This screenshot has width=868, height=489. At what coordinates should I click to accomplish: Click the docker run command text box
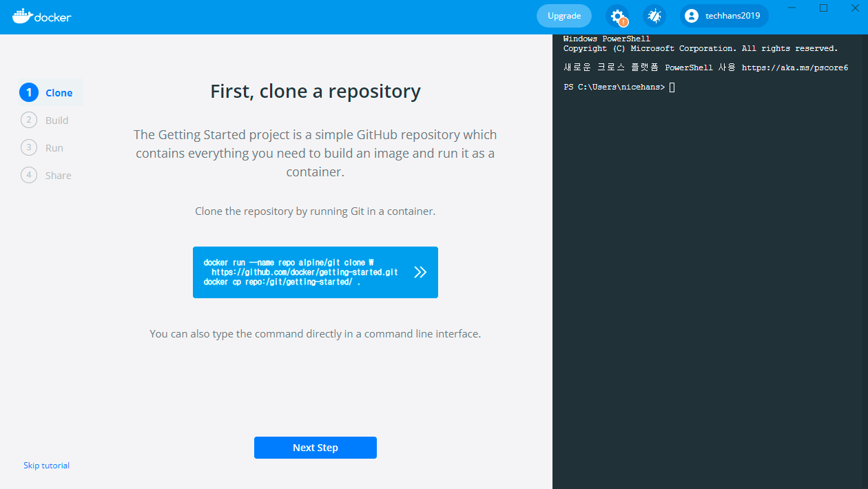pos(316,272)
